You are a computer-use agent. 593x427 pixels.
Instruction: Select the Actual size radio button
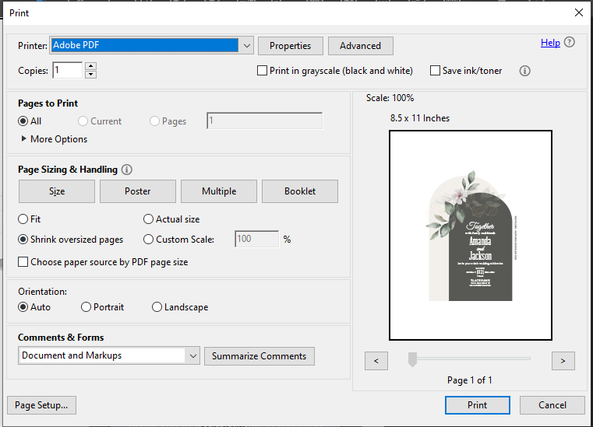tap(148, 219)
